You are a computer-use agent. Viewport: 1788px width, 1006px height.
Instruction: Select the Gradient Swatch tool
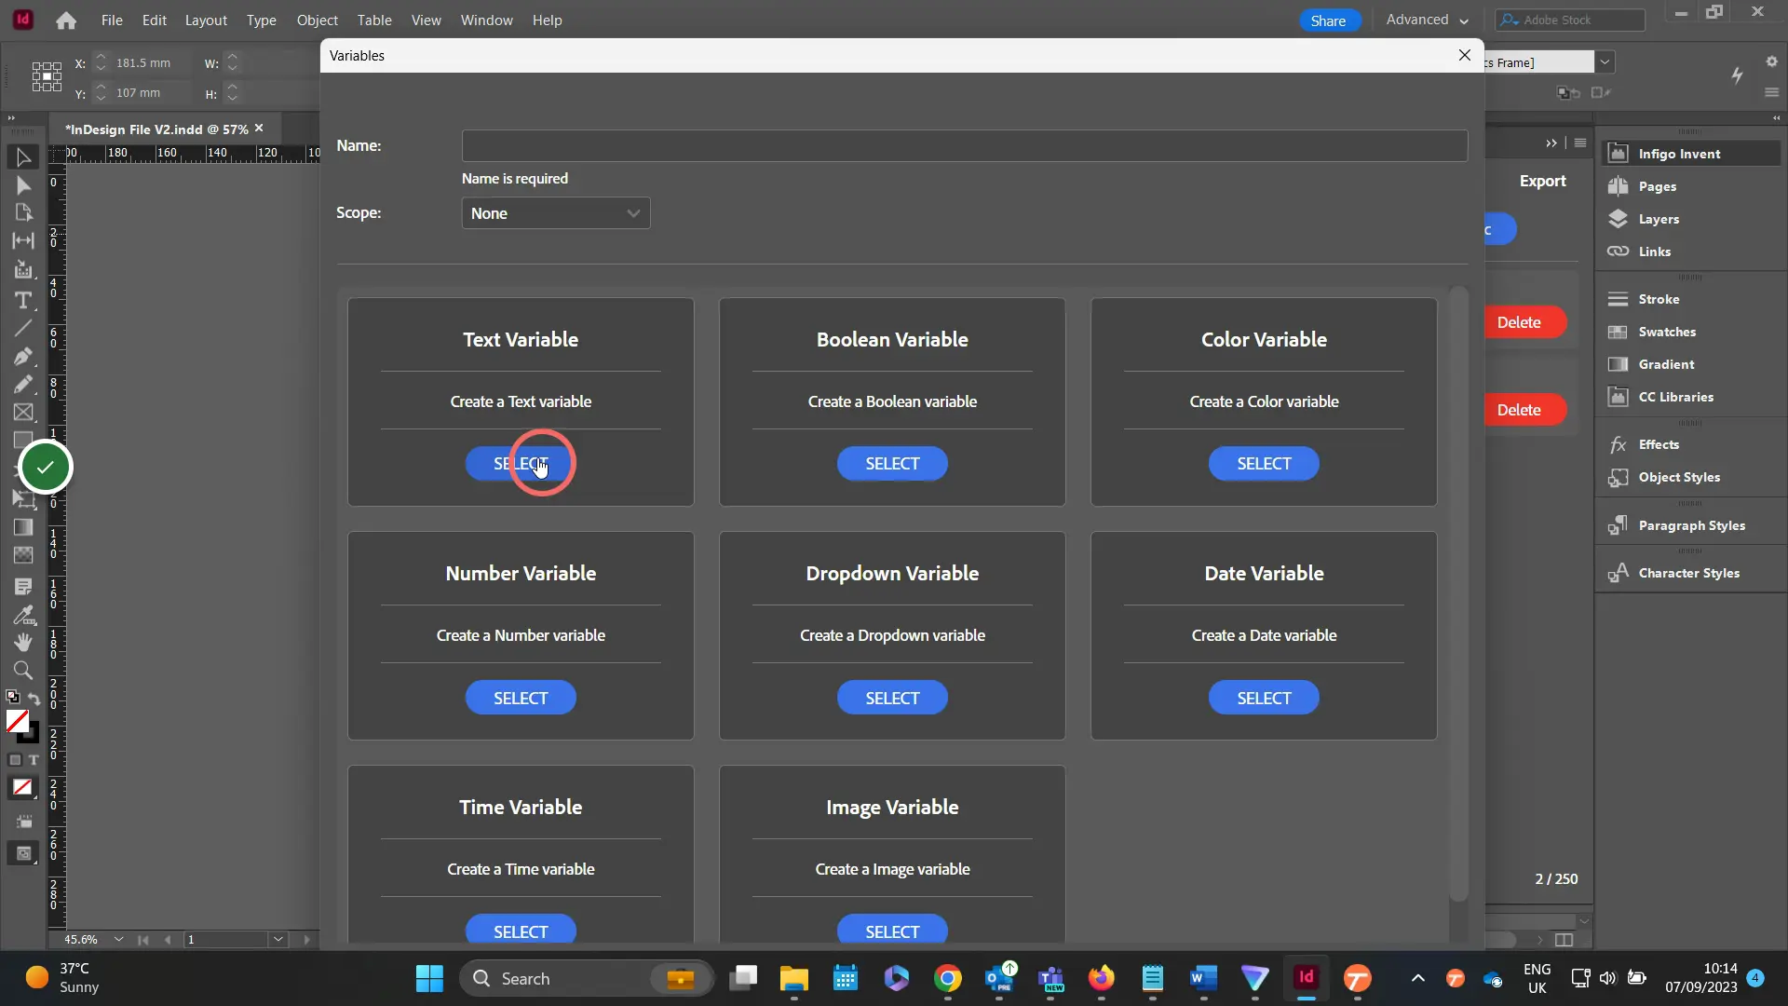point(23,527)
